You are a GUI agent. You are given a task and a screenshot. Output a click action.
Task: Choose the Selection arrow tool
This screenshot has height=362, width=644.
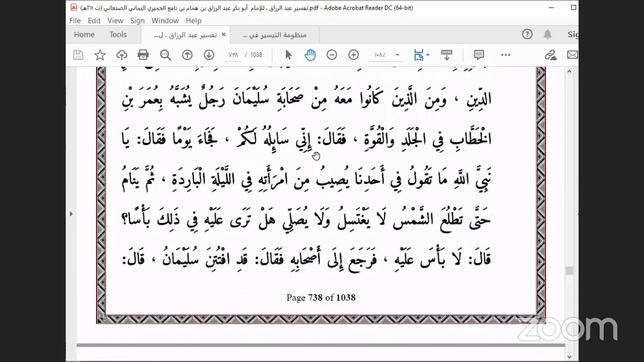tap(288, 55)
